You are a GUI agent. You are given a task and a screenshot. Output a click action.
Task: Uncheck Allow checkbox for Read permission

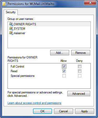tap(64, 71)
